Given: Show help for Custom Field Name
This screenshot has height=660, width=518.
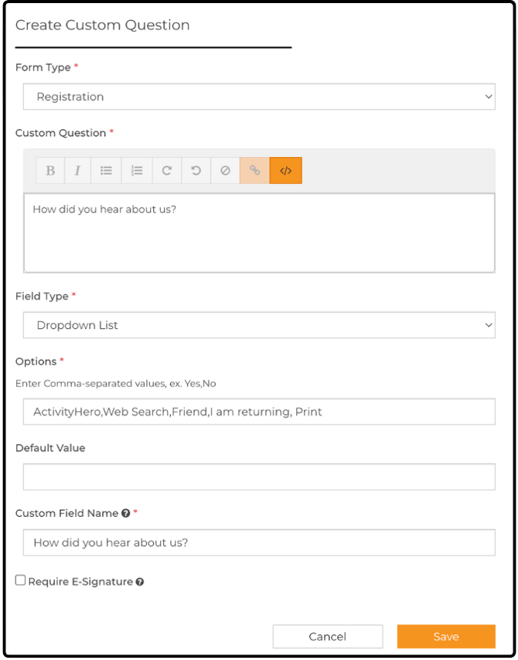Looking at the screenshot, I should (125, 514).
